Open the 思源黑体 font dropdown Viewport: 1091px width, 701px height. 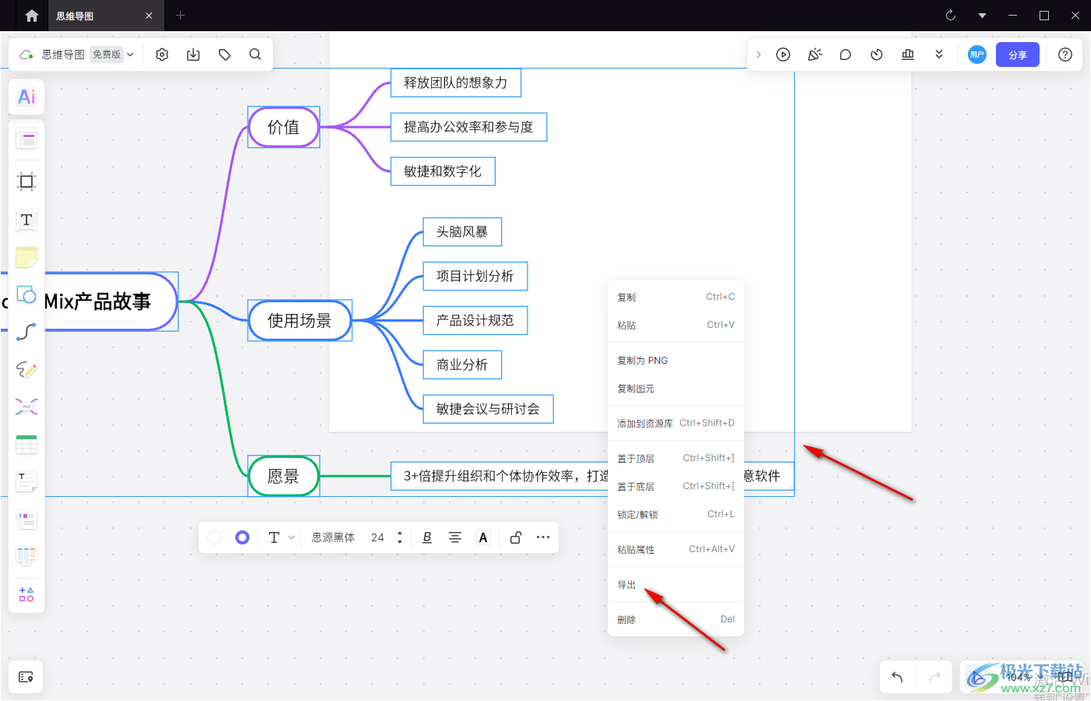tap(334, 537)
